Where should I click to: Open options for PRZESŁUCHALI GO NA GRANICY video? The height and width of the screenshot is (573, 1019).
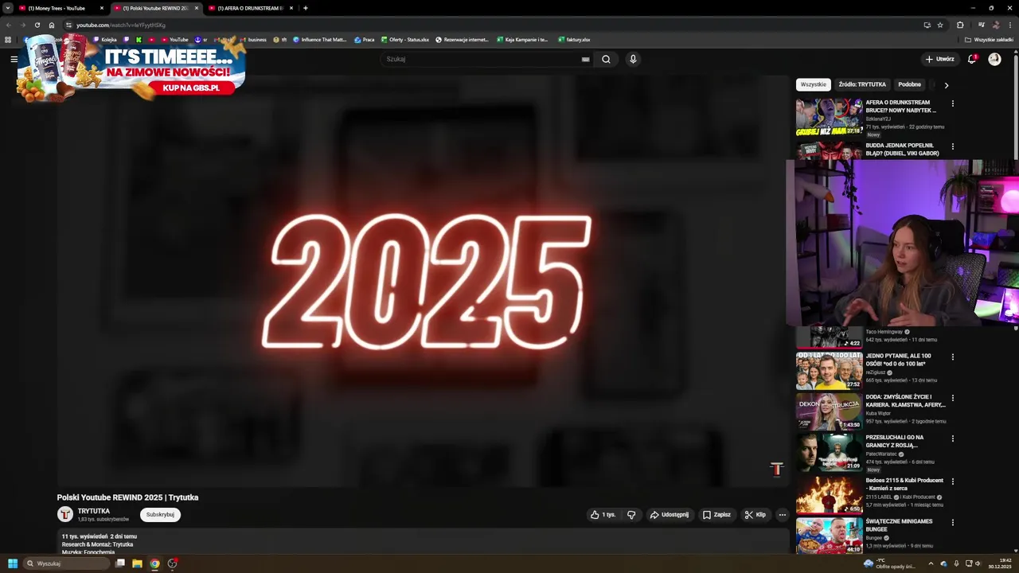click(952, 439)
